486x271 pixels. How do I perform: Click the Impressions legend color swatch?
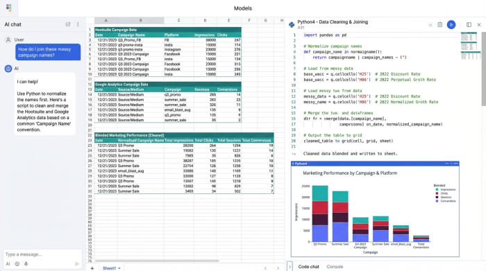tap(437, 190)
